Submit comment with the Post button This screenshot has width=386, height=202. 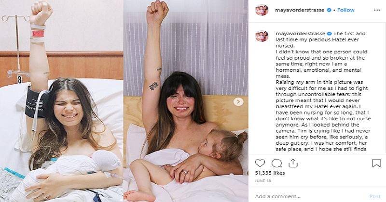click(x=375, y=196)
